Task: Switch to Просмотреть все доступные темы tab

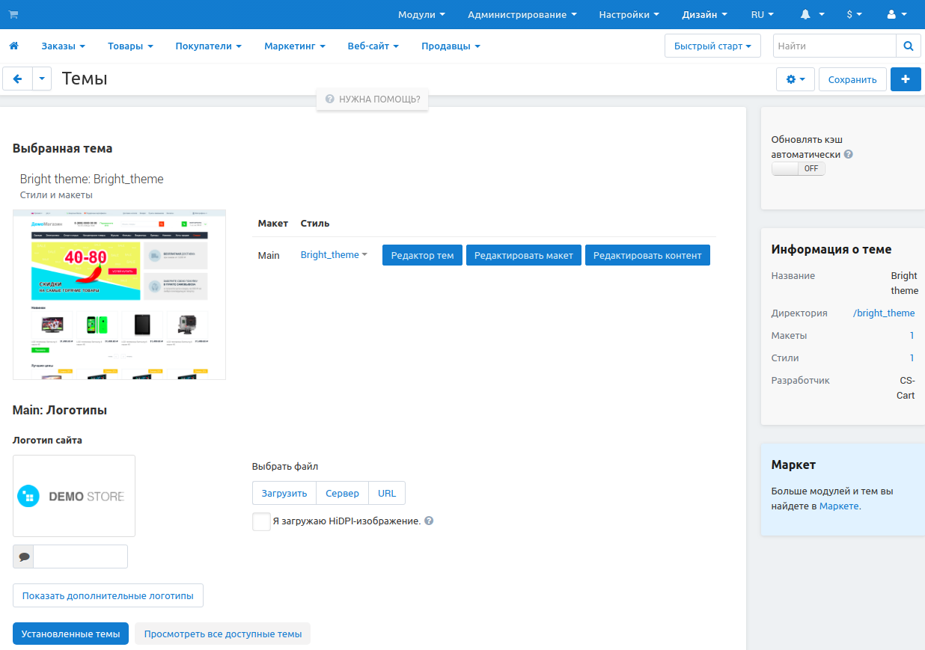Action: tap(222, 634)
